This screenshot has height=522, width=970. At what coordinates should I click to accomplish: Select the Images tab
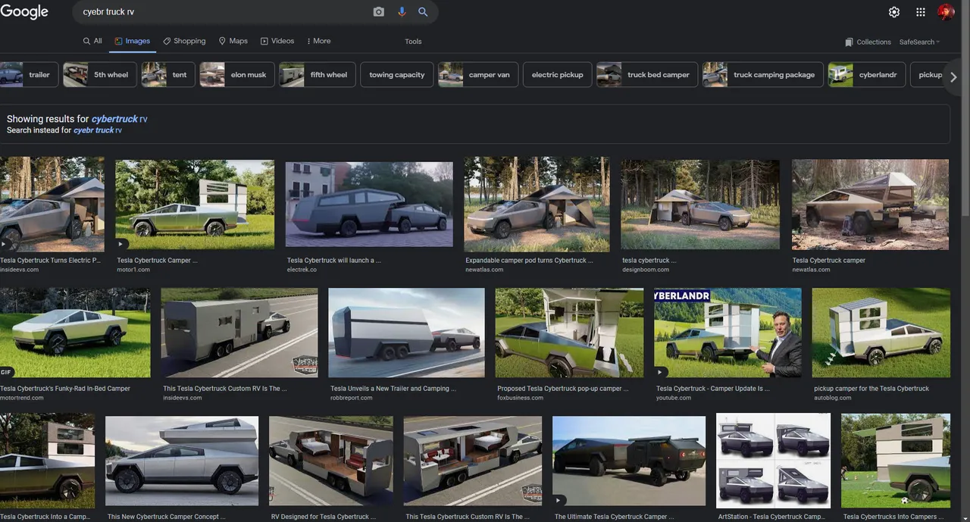click(133, 41)
